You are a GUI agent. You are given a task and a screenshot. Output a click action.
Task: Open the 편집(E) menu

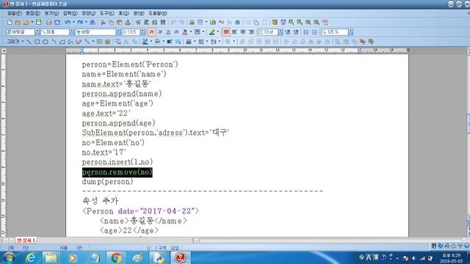click(33, 13)
